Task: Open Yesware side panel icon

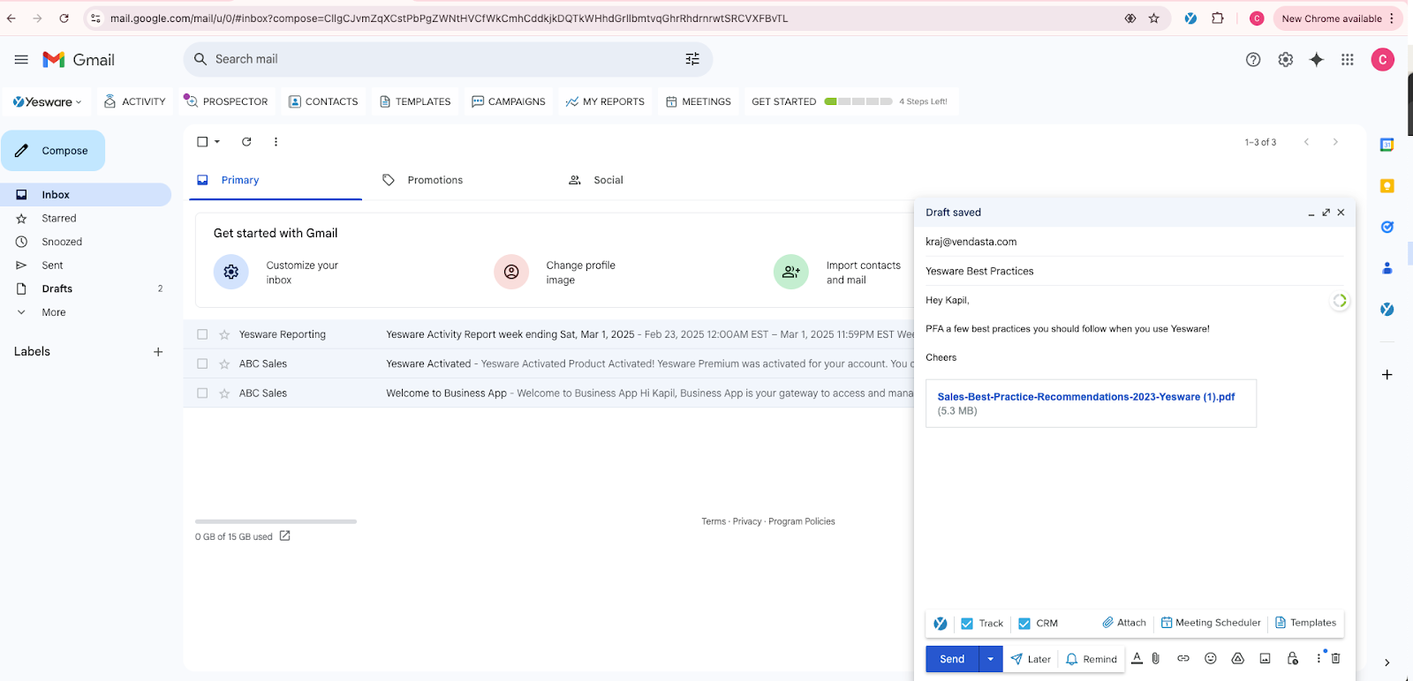Action: (1387, 309)
